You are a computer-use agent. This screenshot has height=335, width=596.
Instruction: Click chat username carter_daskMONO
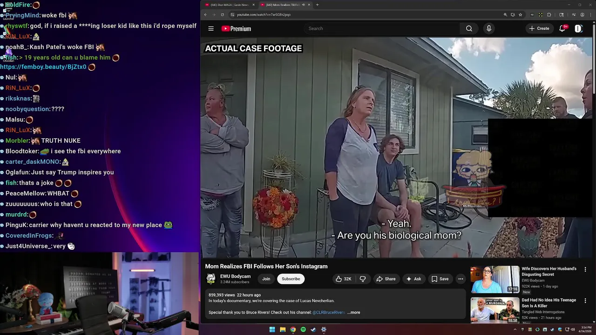33,162
